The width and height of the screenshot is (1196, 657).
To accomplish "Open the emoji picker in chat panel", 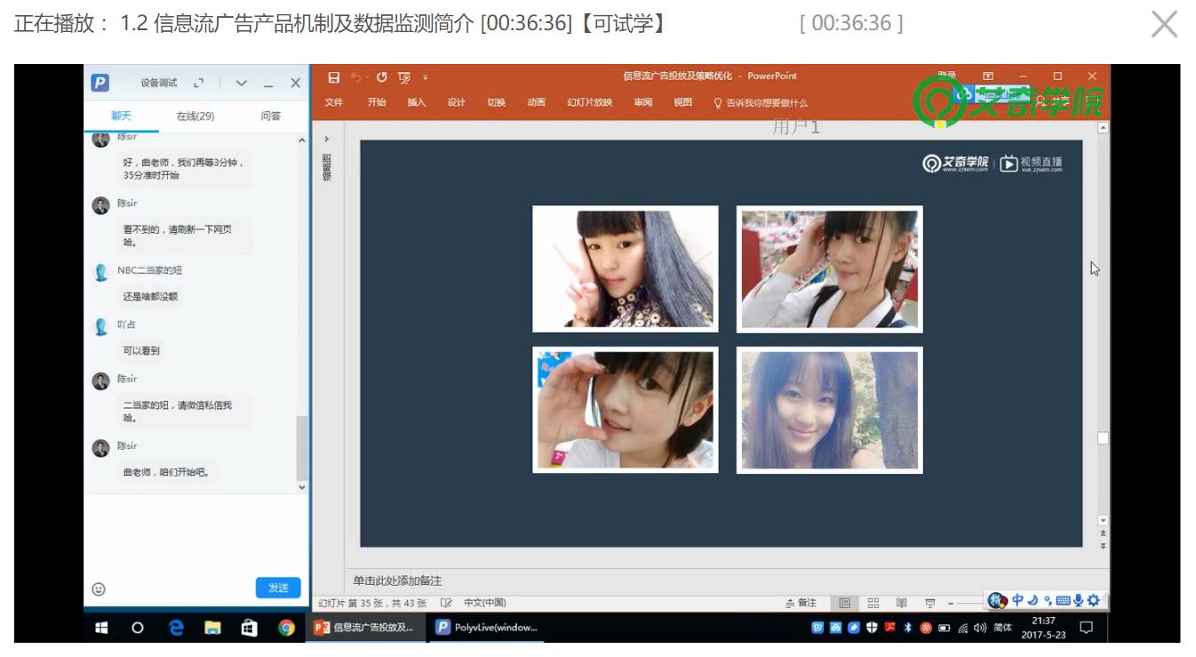I will tap(99, 589).
